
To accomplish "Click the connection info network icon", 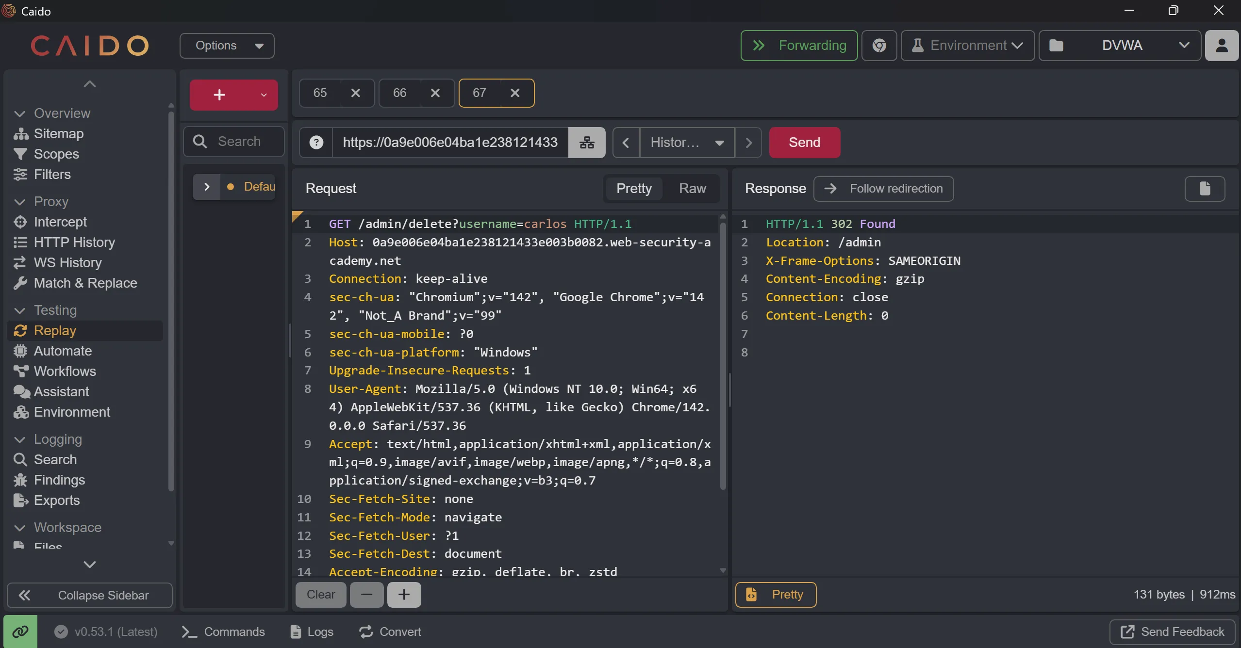I will point(587,143).
